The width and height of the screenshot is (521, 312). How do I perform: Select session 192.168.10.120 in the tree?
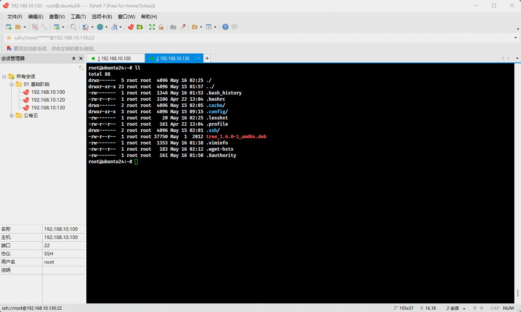click(48, 100)
